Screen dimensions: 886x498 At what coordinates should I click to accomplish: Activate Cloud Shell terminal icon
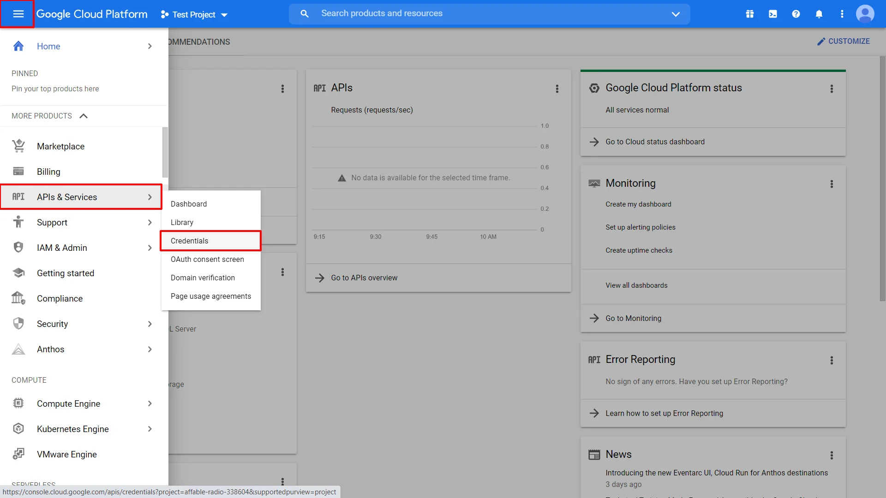tap(773, 14)
